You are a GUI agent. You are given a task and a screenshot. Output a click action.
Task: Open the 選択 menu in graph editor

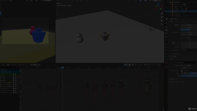(x=8, y=65)
